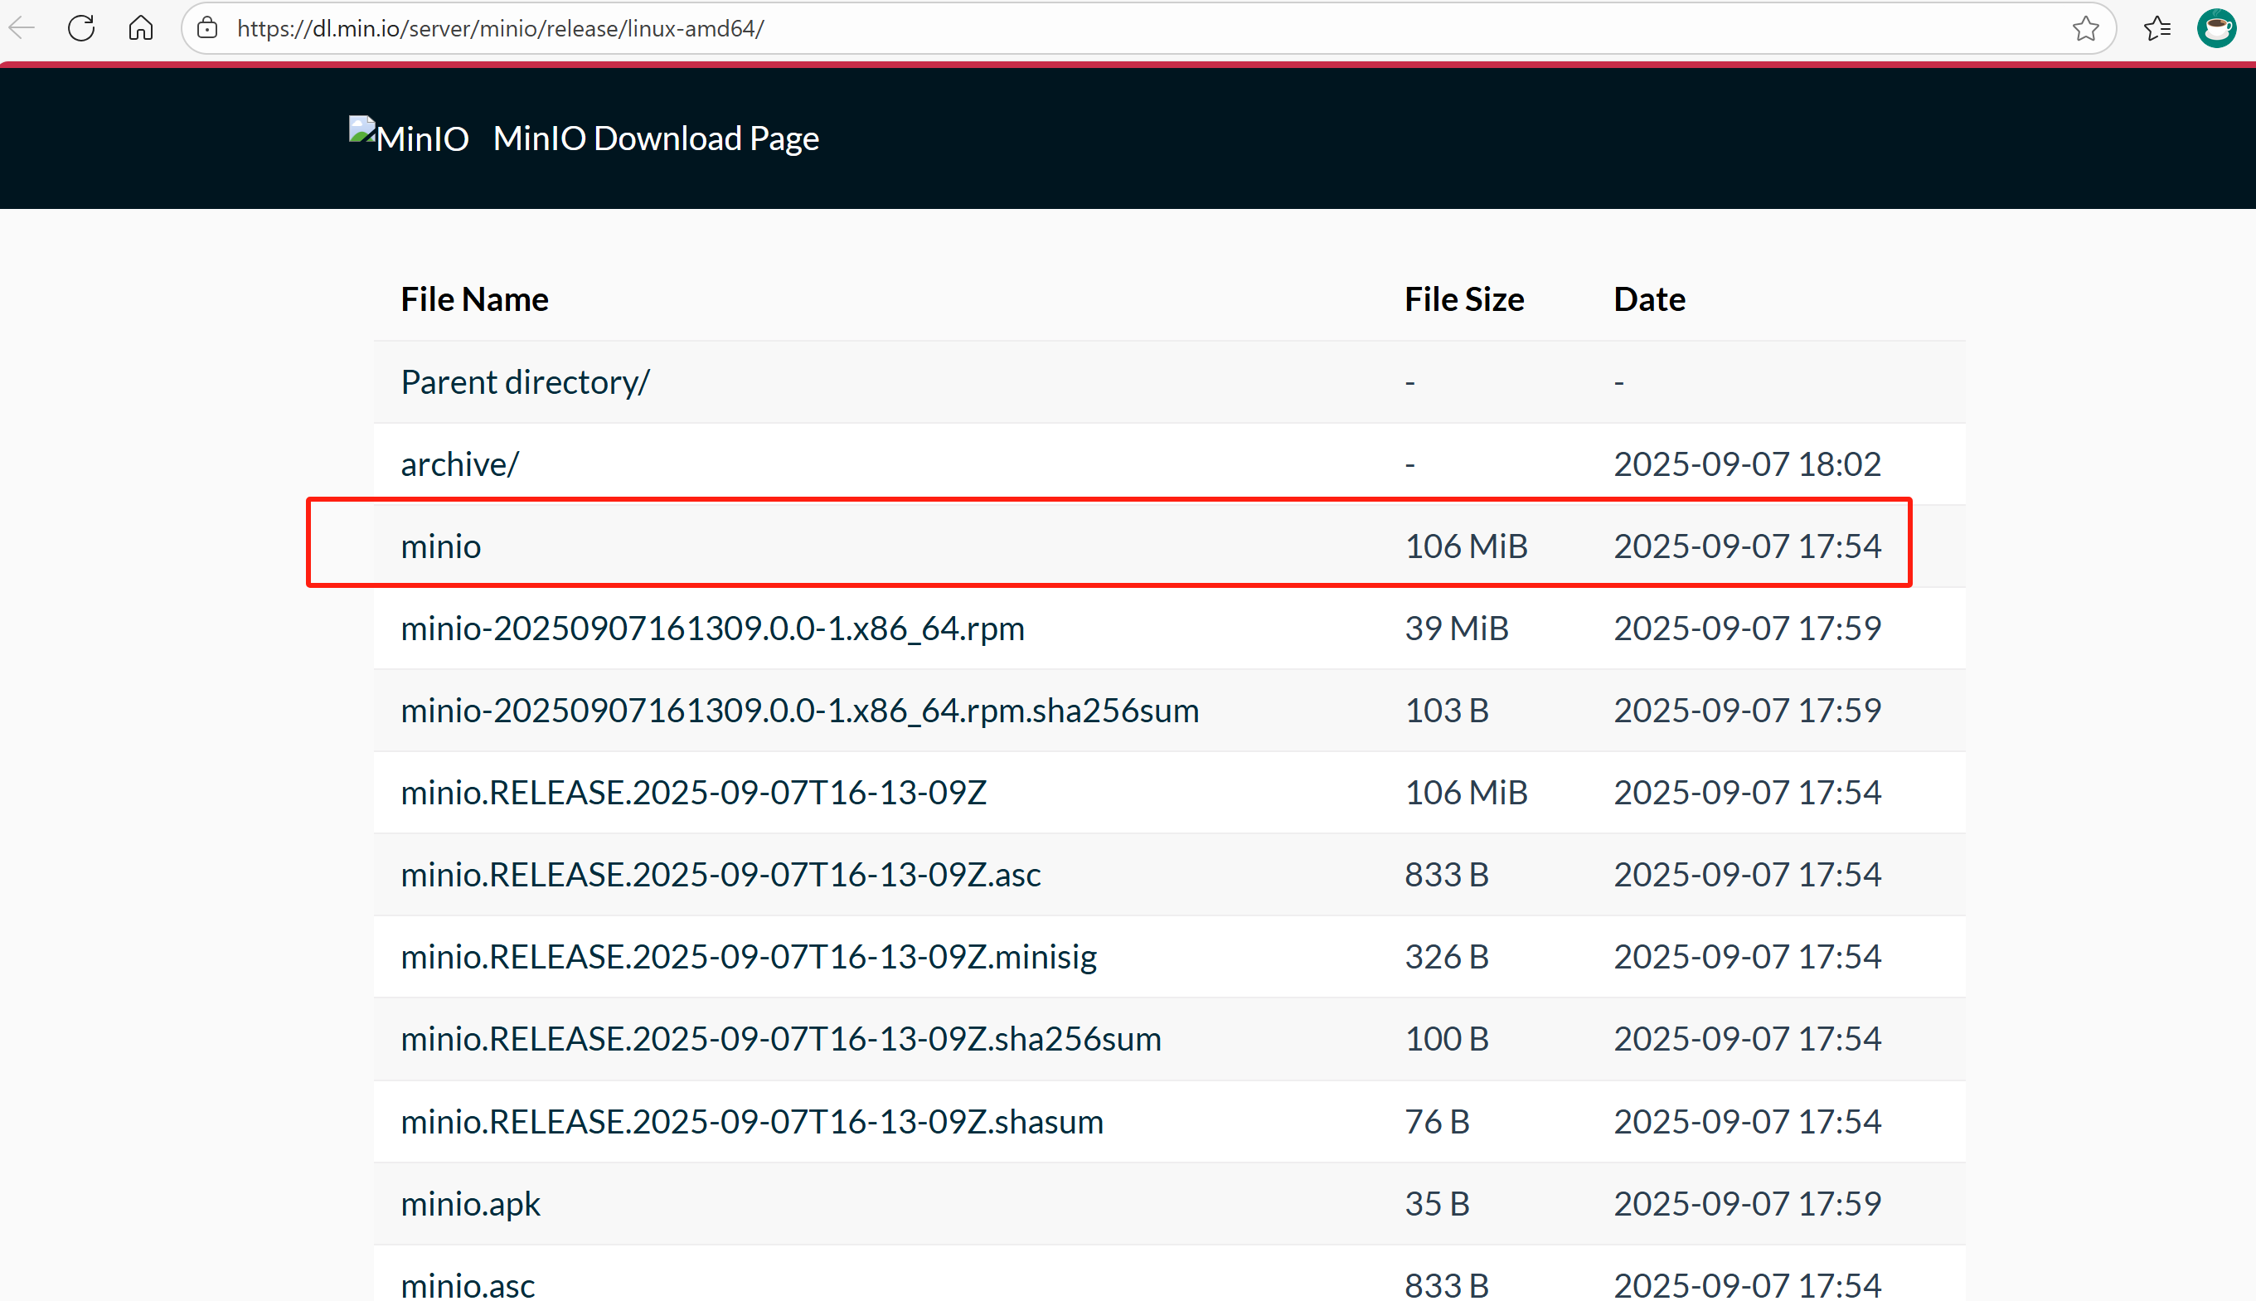Open the favorites list icon

coord(2157,28)
